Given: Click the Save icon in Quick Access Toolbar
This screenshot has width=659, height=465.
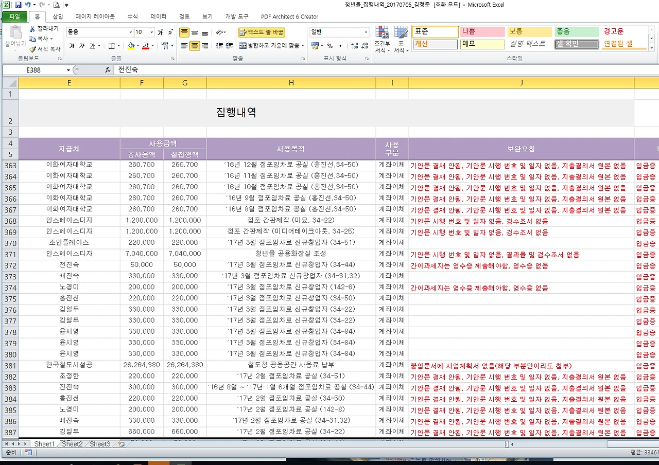Looking at the screenshot, I should tap(17, 4).
